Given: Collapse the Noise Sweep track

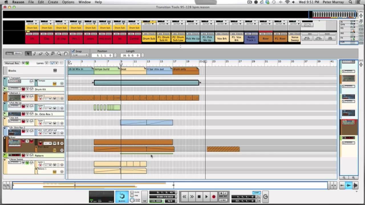Looking at the screenshot, I should pos(5,160).
